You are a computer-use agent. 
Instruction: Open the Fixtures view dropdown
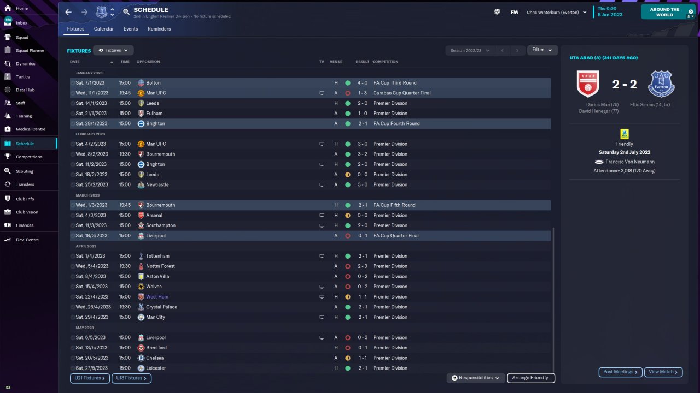coord(113,50)
